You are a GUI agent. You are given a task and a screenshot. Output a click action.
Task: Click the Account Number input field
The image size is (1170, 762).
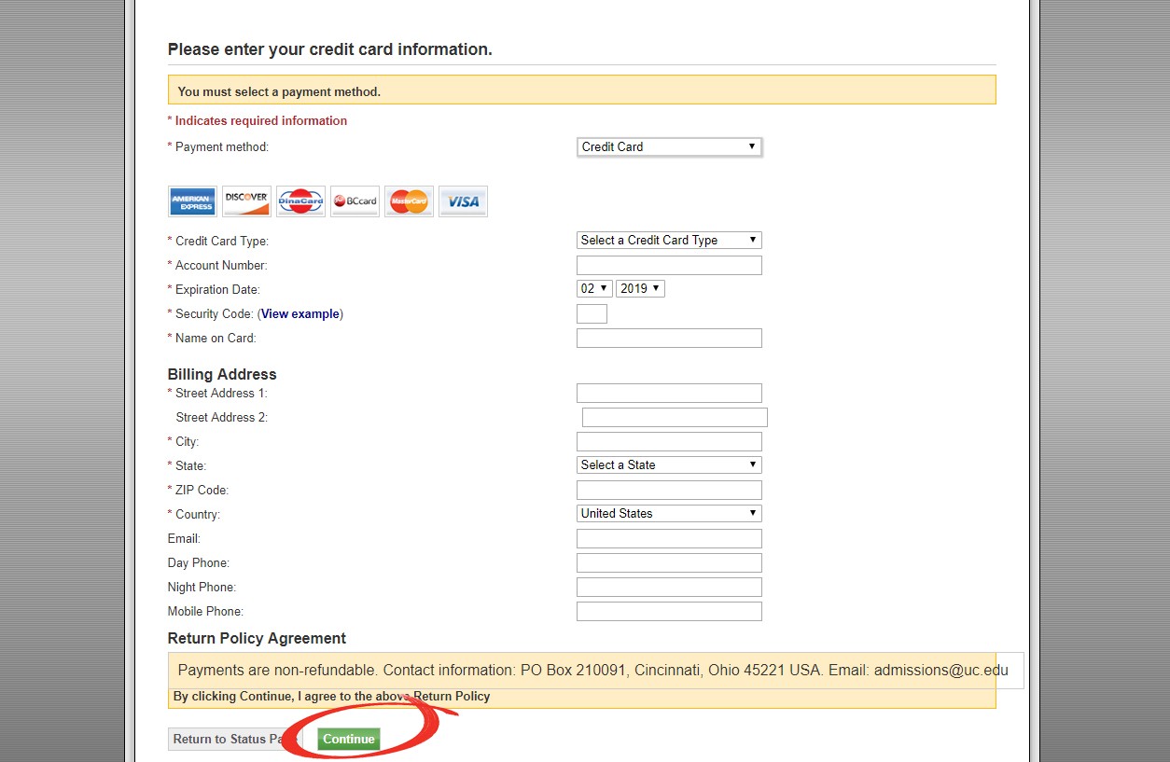(668, 265)
